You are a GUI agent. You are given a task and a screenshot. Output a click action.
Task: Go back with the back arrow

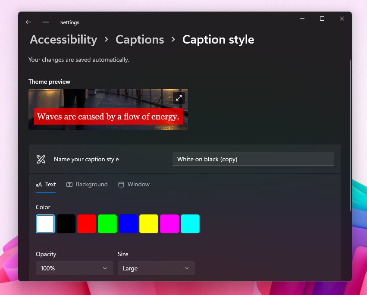28,22
